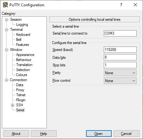This screenshot has width=143, height=139.
Task: Go to the Colours settings
Action: [x=22, y=75]
